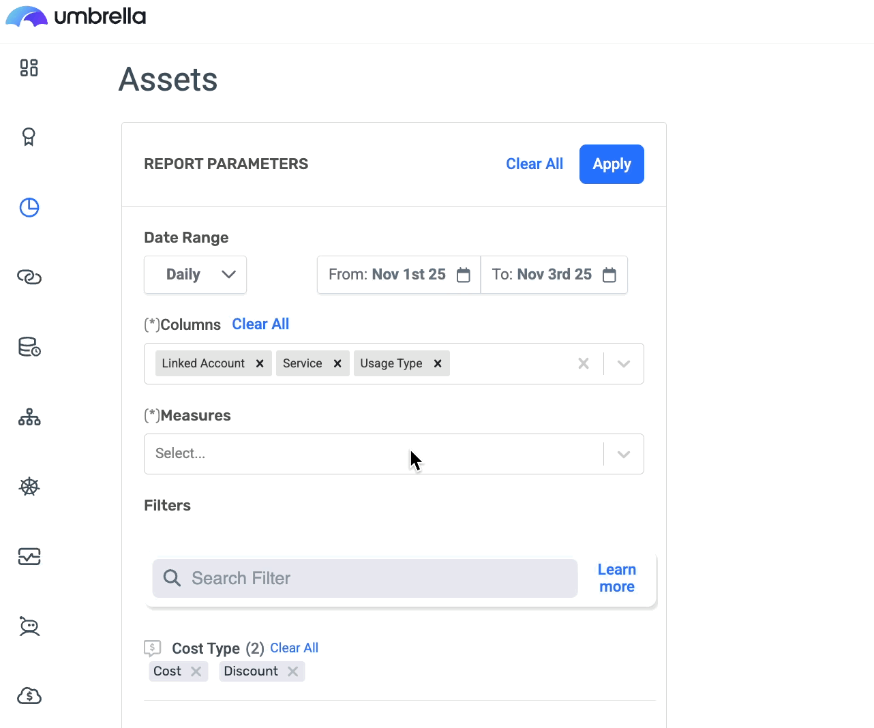Remove the Linked Account column tag
The width and height of the screenshot is (874, 728).
tap(260, 364)
